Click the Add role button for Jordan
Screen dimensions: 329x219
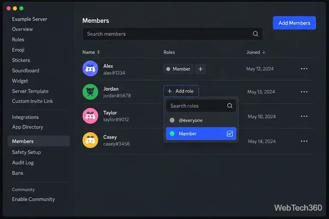(181, 91)
